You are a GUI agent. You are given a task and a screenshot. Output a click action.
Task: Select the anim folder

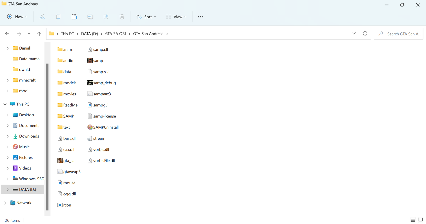tap(65, 49)
